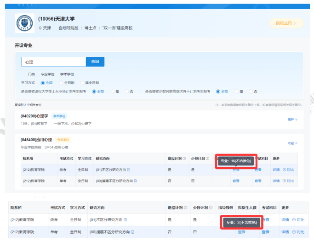Screen dimensions: 314x241
Task: Switch to the 学术学位 filter tab
Action: (67, 74)
